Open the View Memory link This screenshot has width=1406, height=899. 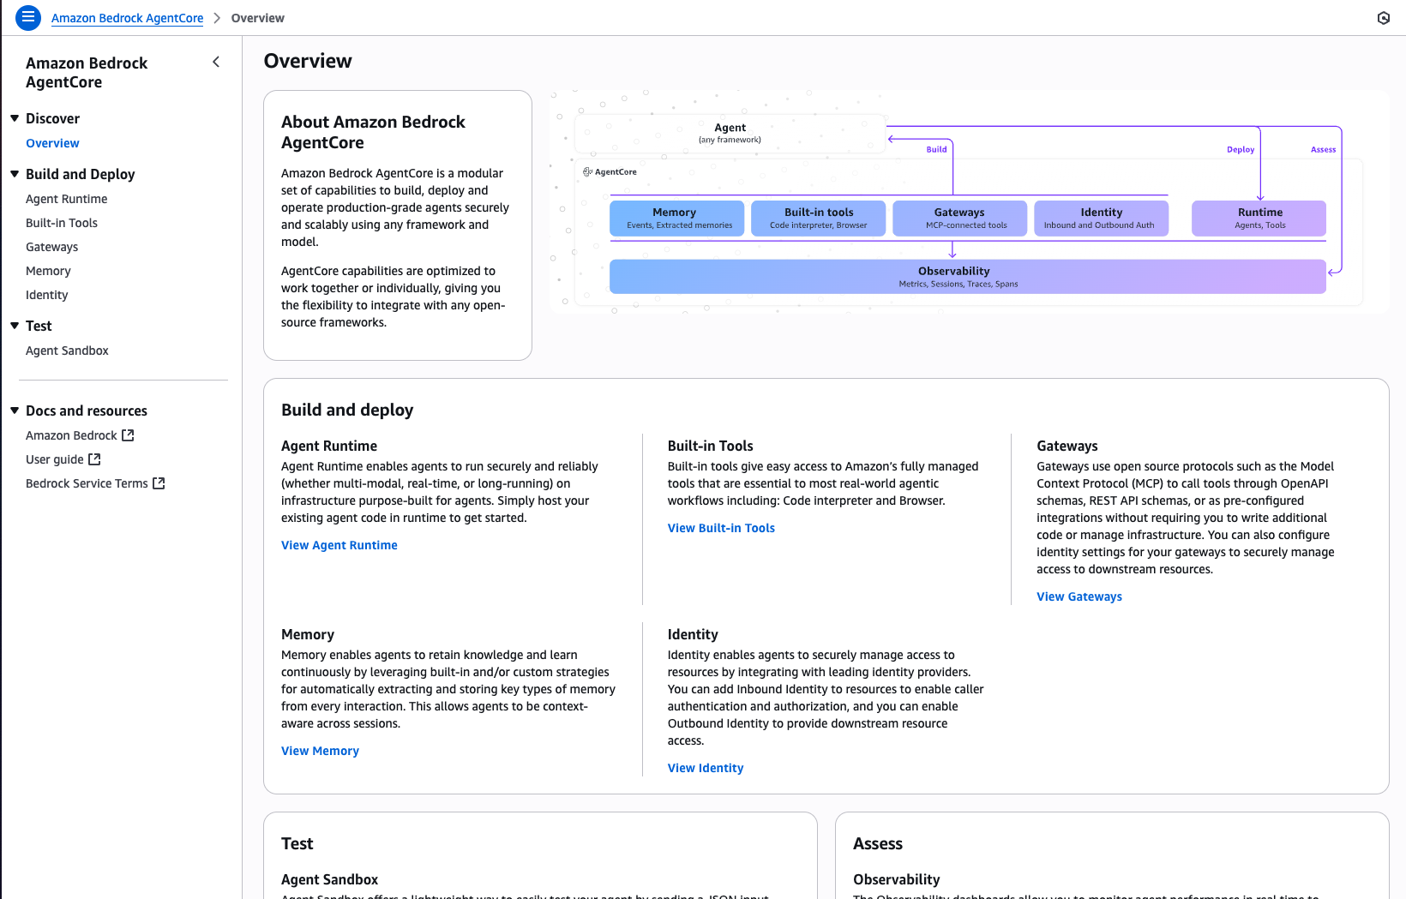(320, 751)
